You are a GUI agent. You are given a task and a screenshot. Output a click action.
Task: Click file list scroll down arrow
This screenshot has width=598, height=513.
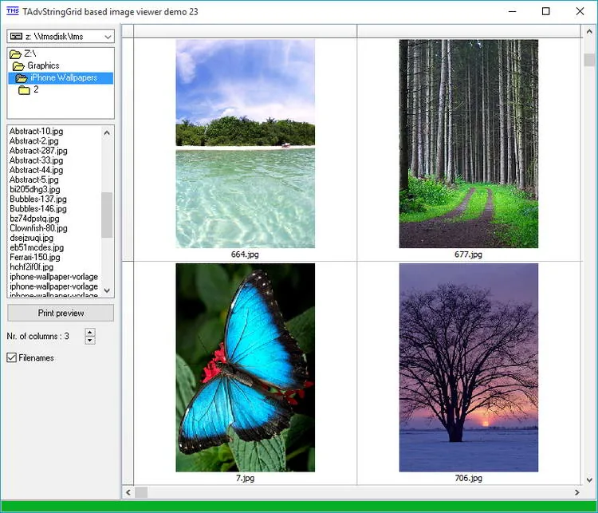coord(107,290)
